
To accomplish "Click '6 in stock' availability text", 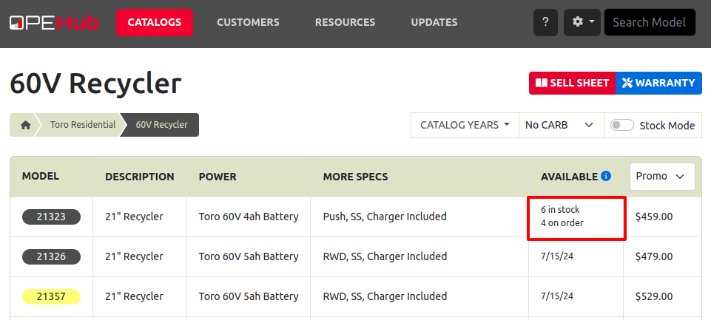I will (x=560, y=209).
